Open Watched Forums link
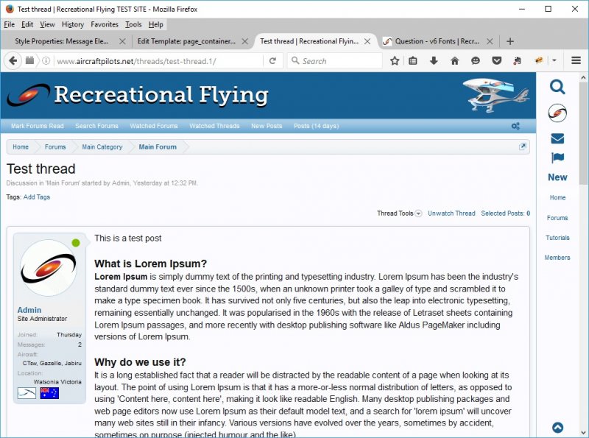Screen dimensions: 589x438 click(154, 126)
